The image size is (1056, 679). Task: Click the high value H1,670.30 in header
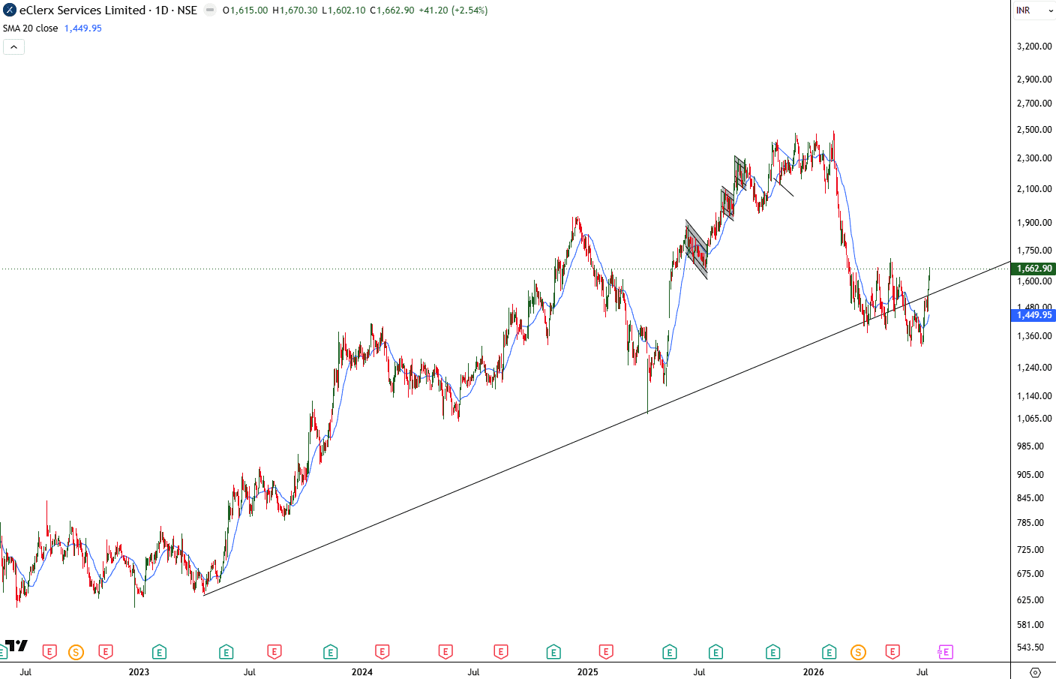tap(295, 11)
